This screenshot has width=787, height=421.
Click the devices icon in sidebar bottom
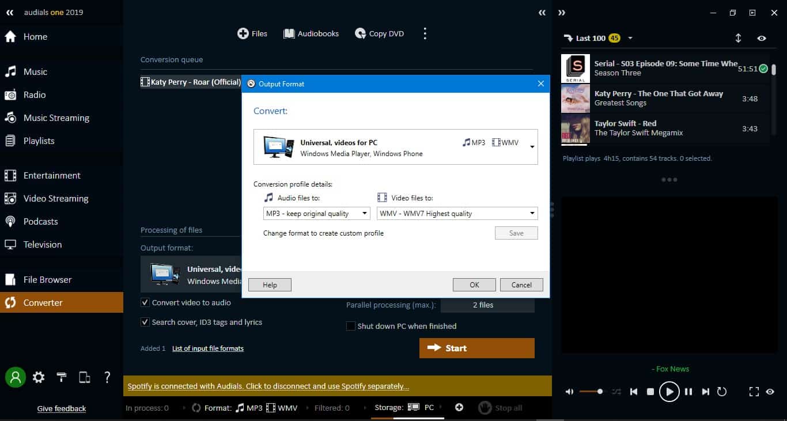coord(85,377)
